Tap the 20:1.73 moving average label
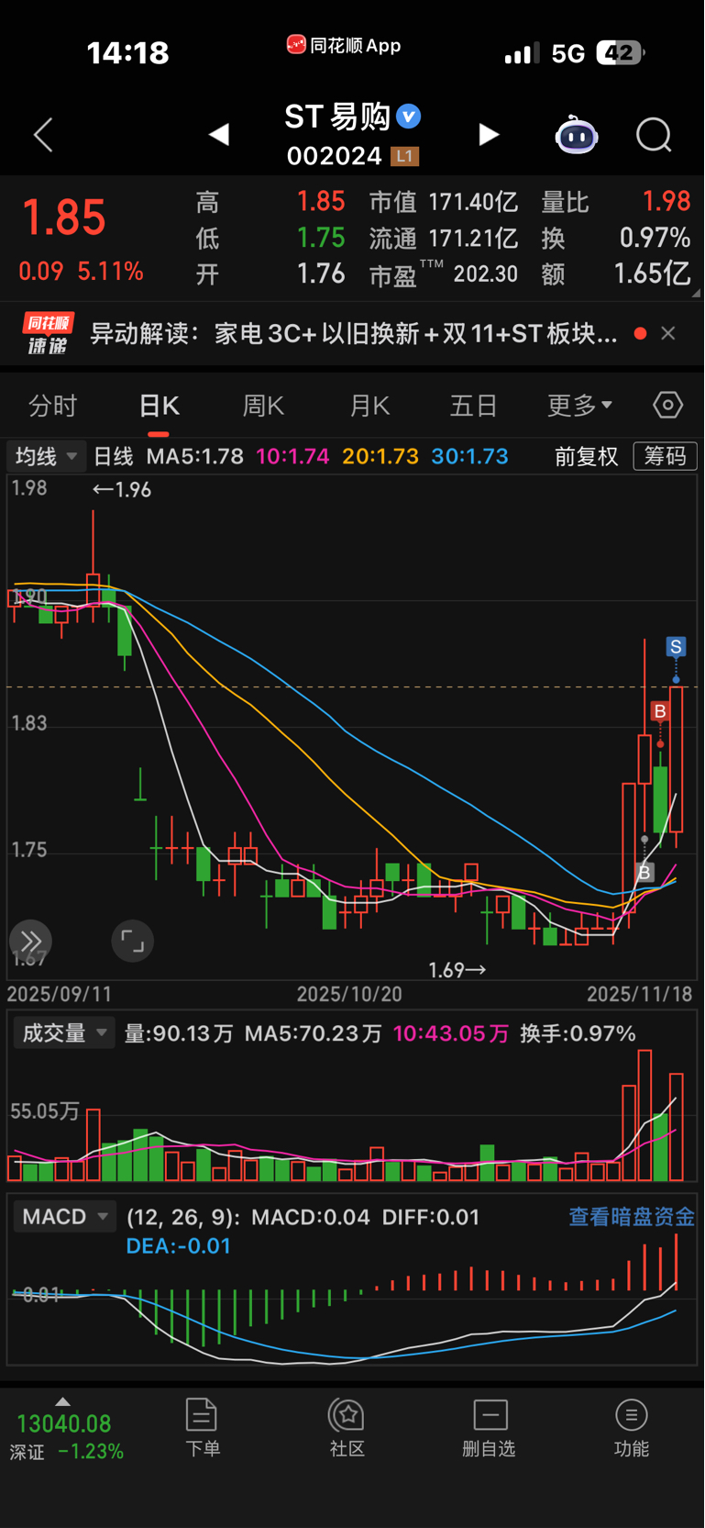 click(x=380, y=456)
